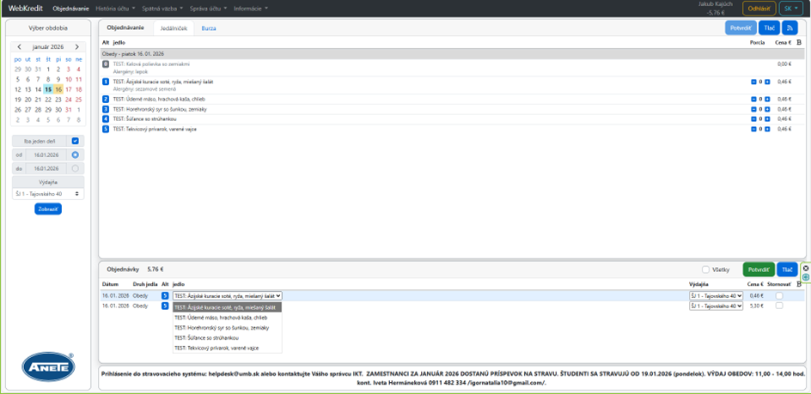Select January 22 in the calendar

pyautogui.click(x=48, y=100)
